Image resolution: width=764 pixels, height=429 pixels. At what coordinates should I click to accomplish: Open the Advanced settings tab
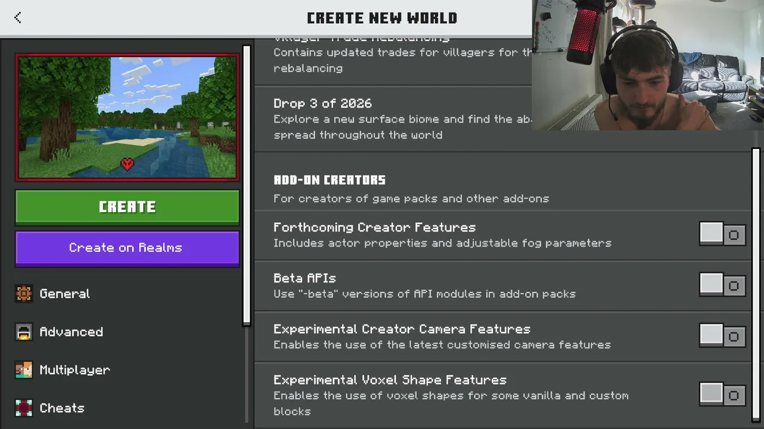click(127, 332)
